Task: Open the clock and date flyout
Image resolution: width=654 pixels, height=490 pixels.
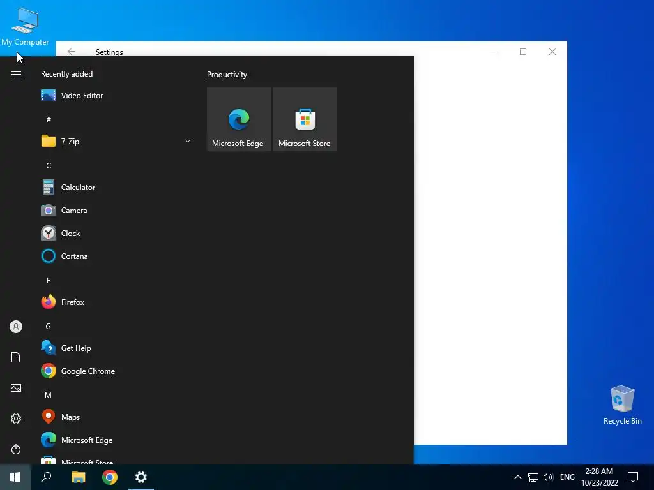Action: tap(599, 477)
